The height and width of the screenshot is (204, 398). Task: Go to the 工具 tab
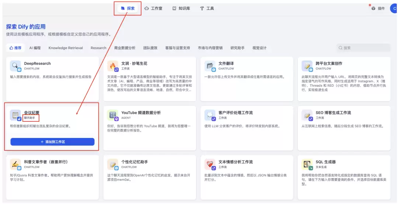207,8
